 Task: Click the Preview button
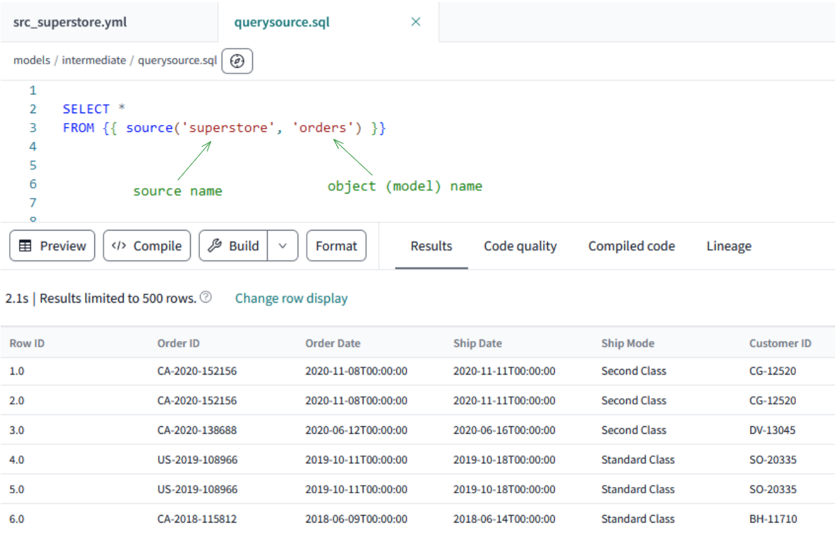[x=52, y=246]
